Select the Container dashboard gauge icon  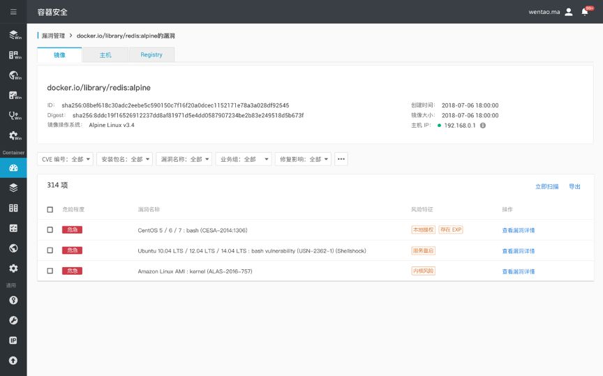pos(13,168)
